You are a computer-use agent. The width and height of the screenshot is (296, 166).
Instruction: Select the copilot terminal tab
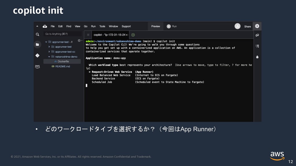[110, 35]
